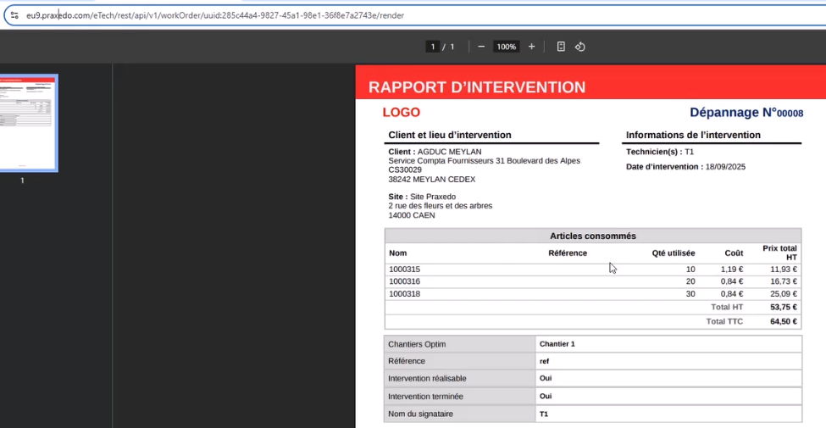Click Chantiers Optim label
This screenshot has height=428, width=826.
417,344
